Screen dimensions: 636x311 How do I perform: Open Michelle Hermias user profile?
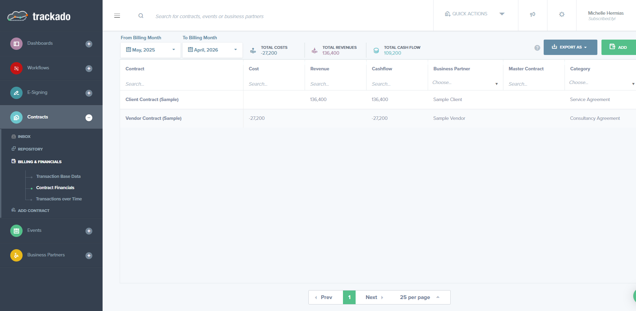tap(606, 15)
